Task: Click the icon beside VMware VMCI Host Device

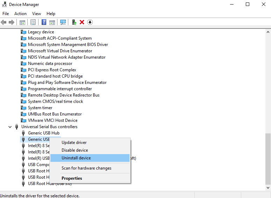Action: (23, 120)
